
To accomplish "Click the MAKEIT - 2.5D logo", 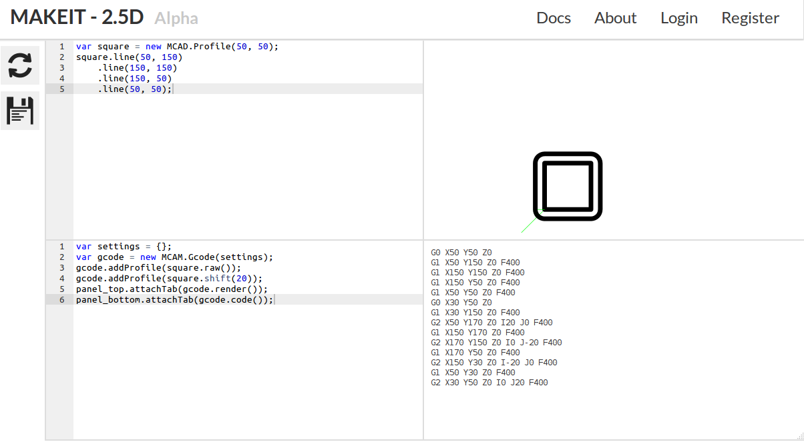I will click(77, 17).
